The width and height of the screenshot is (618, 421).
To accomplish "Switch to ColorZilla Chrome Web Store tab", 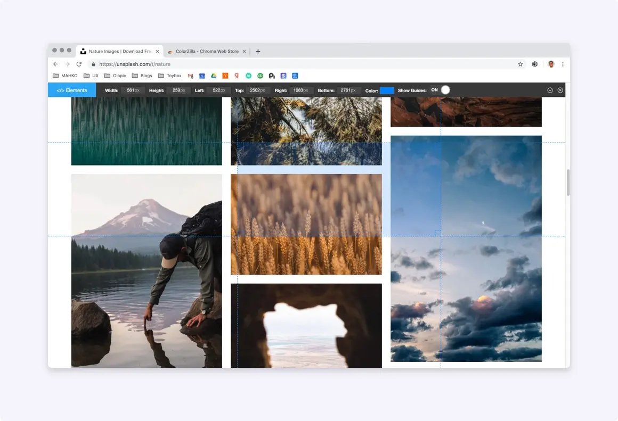I will (x=207, y=51).
